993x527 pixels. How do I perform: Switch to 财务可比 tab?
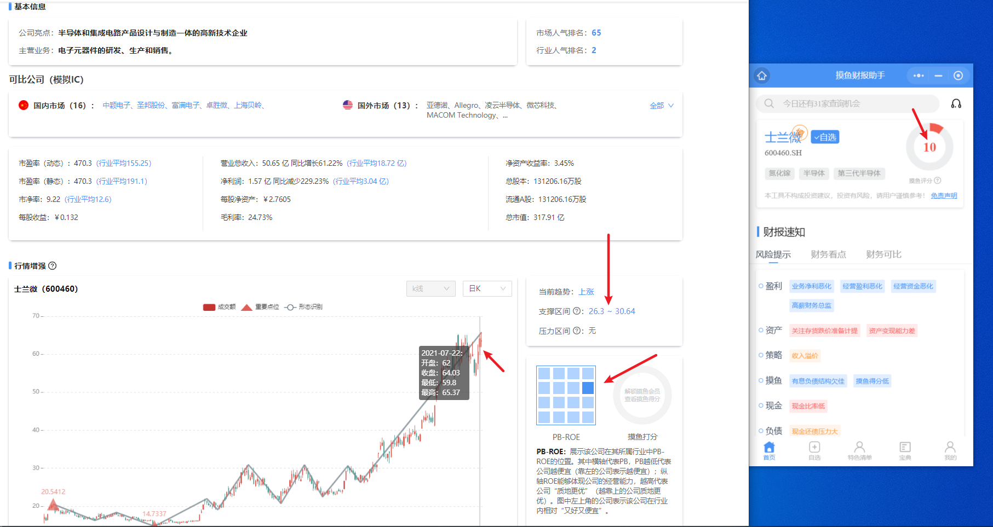click(x=883, y=254)
